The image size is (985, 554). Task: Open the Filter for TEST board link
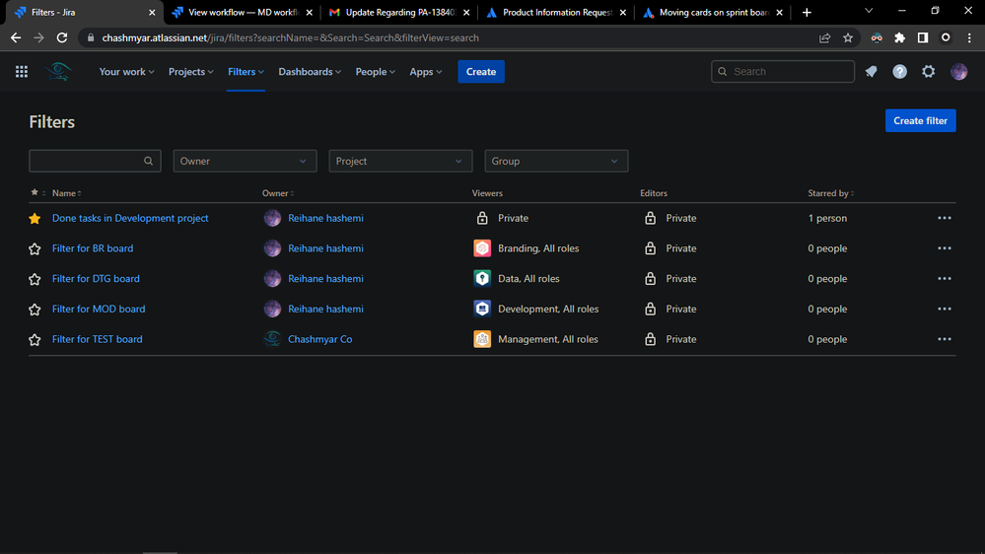pyautogui.click(x=98, y=338)
